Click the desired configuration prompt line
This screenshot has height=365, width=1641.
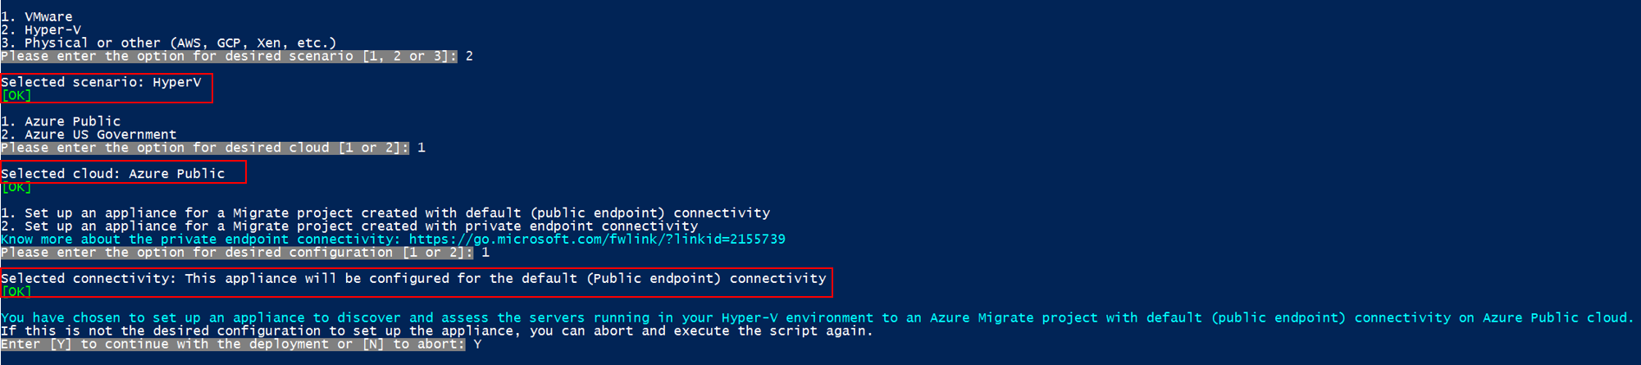pos(236,253)
